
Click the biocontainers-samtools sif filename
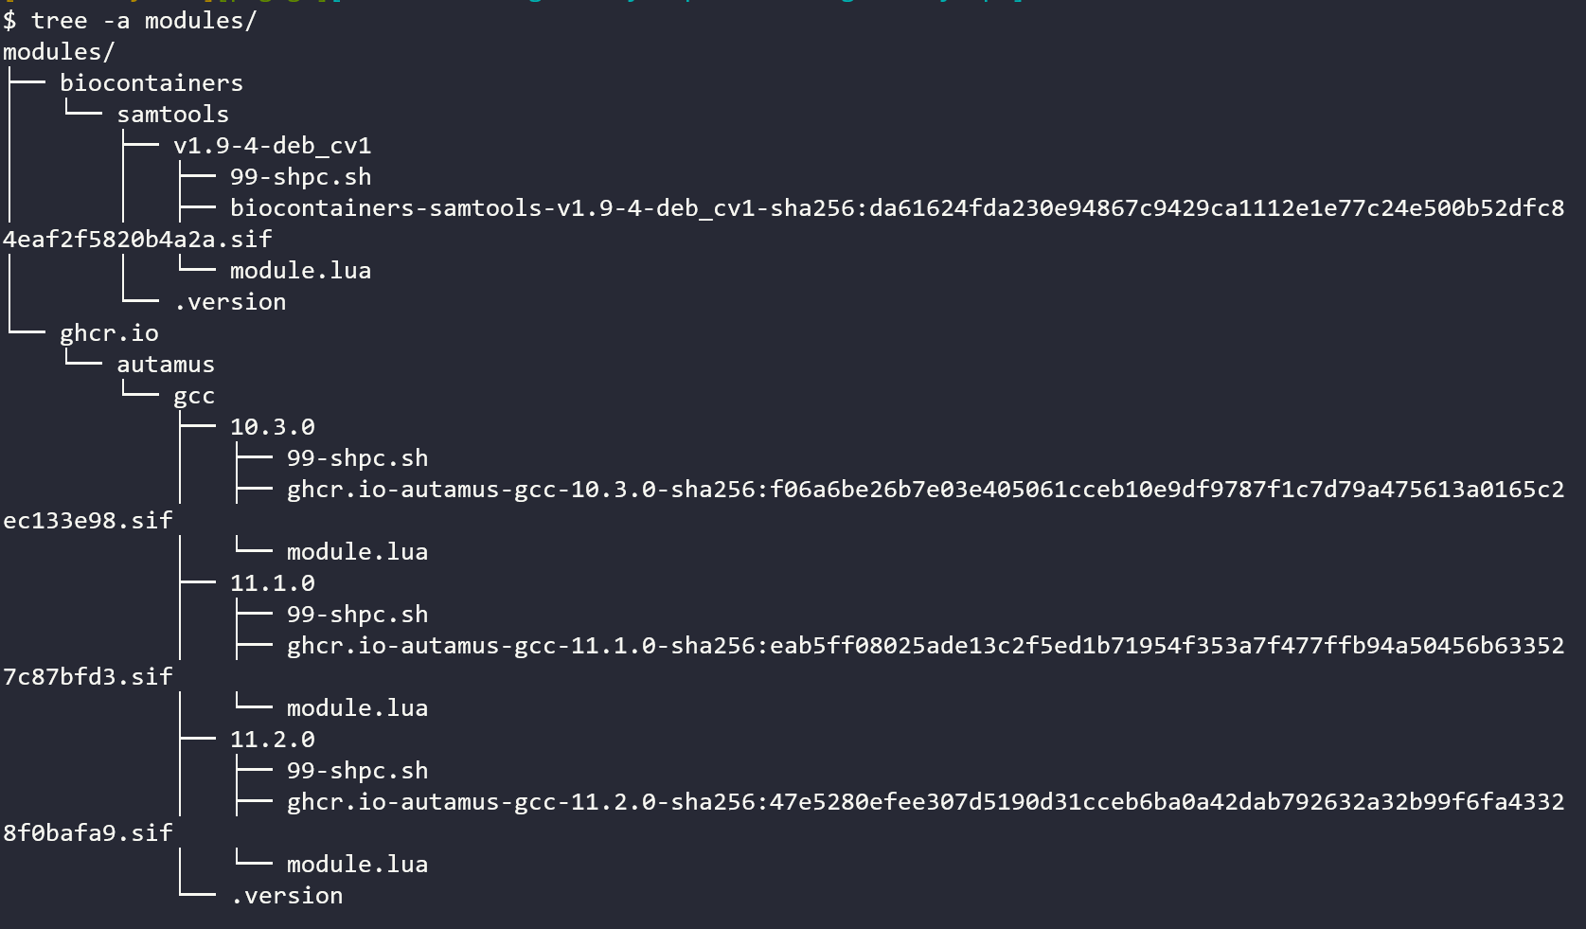(897, 207)
